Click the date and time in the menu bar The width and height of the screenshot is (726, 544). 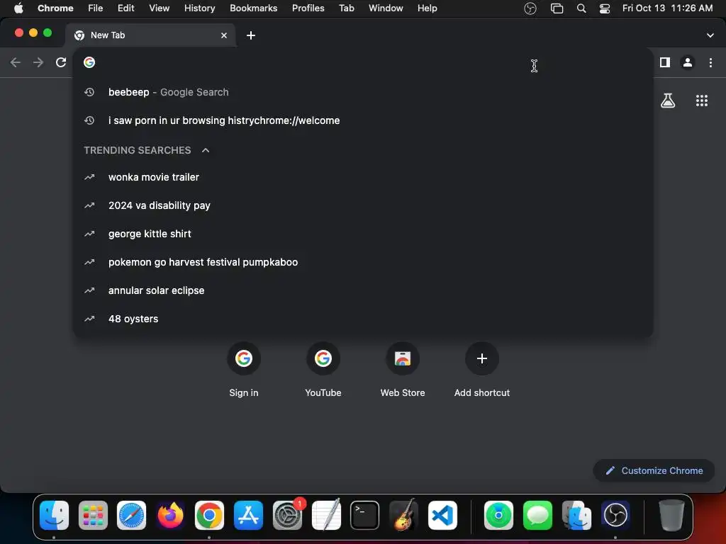667,8
